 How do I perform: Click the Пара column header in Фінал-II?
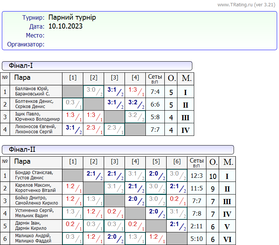click(22, 162)
